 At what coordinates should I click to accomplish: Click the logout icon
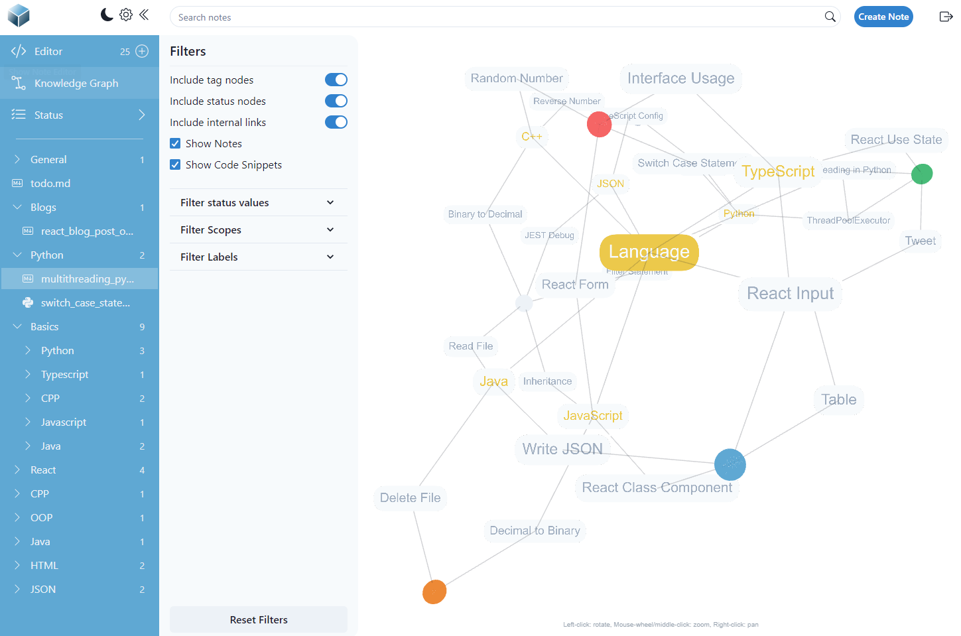(946, 17)
